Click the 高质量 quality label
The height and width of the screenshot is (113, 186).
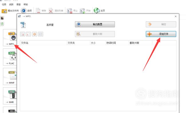coord(50,25)
